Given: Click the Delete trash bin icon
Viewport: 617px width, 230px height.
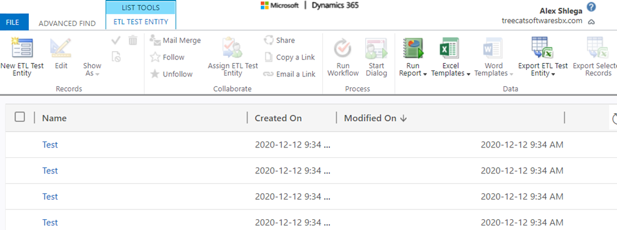Looking at the screenshot, I should (x=133, y=40).
